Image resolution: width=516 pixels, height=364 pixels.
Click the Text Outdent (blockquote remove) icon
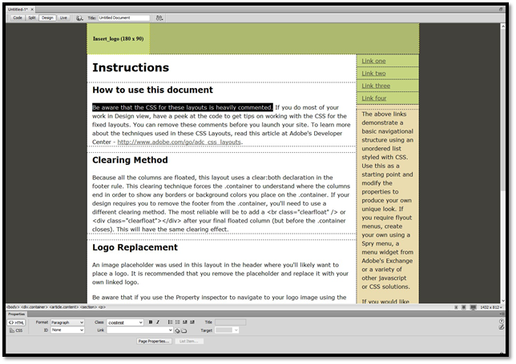click(185, 322)
